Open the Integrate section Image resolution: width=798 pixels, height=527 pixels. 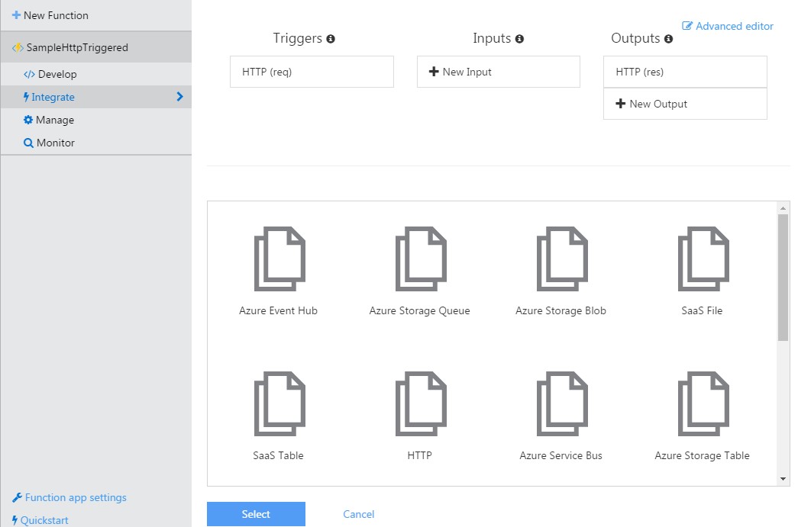click(x=96, y=97)
